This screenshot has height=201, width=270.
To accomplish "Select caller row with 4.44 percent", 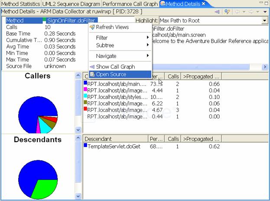I will coord(152,90).
